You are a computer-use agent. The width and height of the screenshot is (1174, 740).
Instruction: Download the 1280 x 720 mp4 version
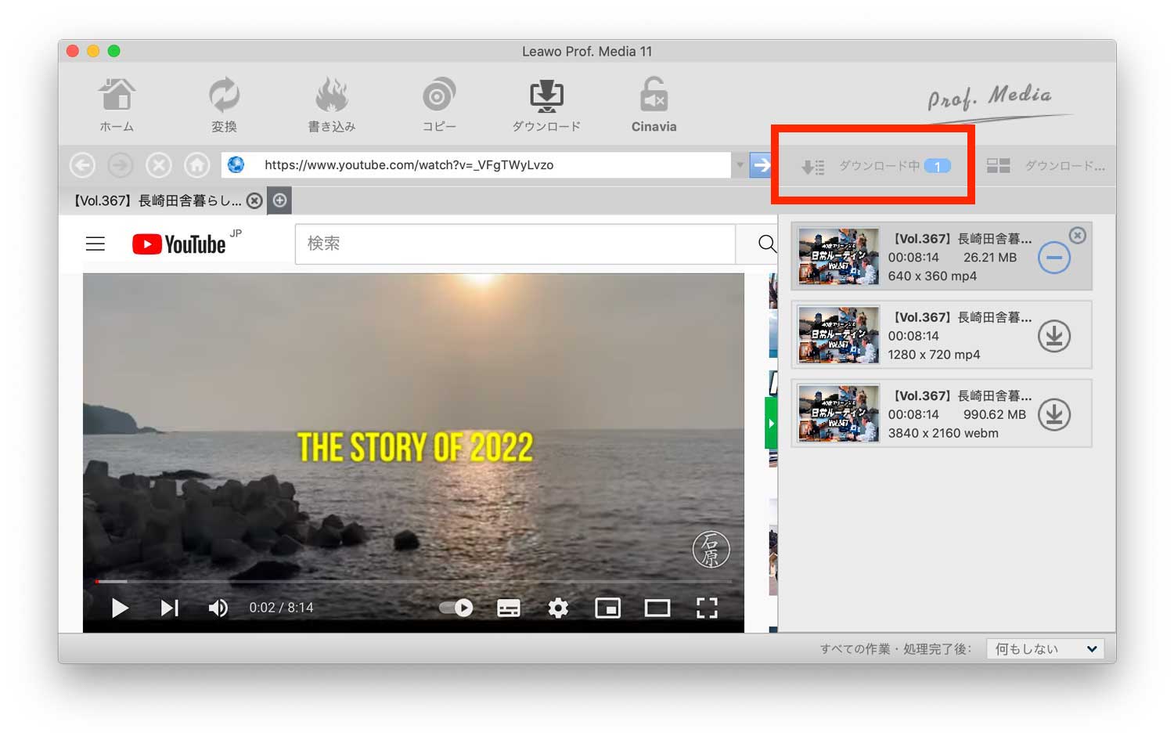pos(1054,336)
